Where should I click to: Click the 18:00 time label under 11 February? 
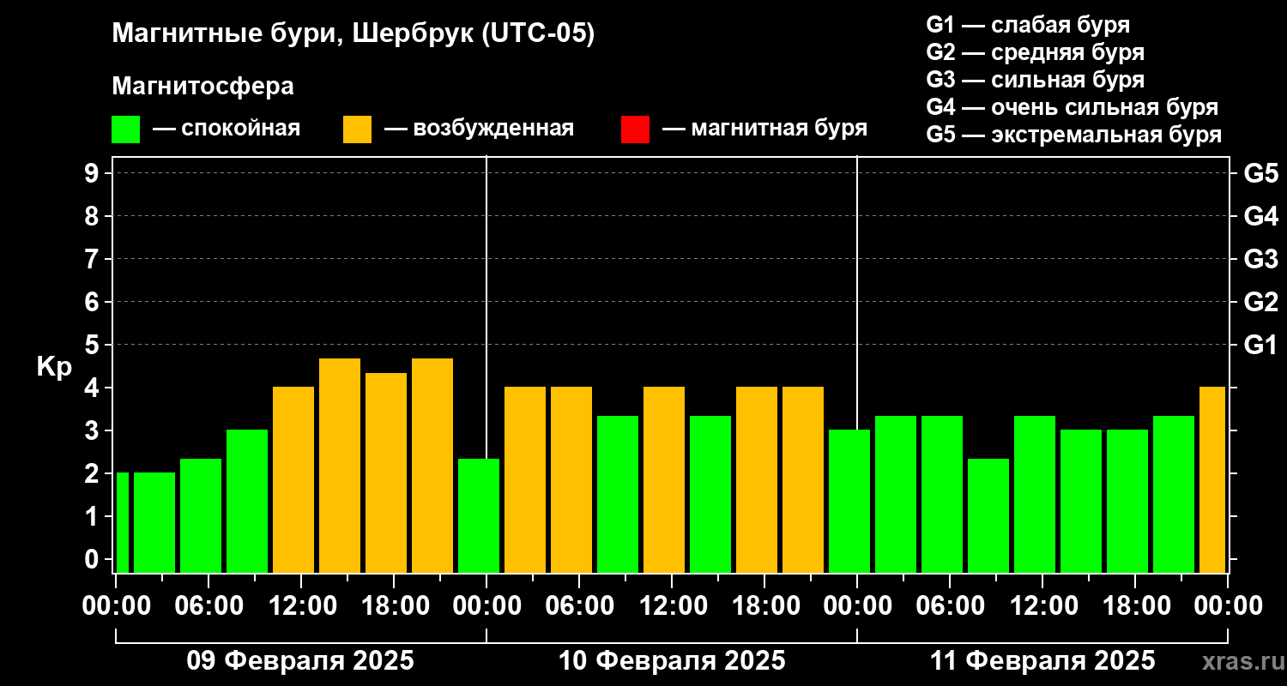1135,606
